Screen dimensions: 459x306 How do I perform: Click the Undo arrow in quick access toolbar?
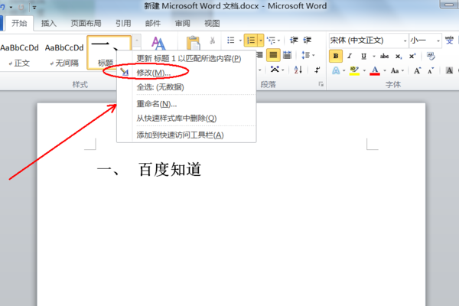[x=2, y=7]
